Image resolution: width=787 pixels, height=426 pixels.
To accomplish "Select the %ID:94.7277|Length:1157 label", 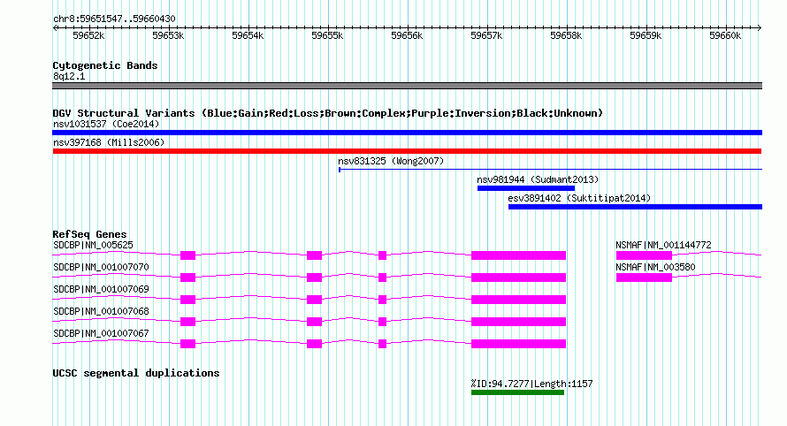I will coord(532,384).
